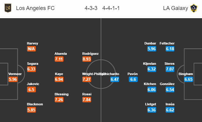
Task: Open the Los Angeles FC team name link
Action: coord(35,8)
